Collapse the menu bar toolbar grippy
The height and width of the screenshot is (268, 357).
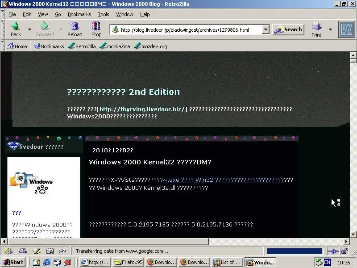[3, 14]
